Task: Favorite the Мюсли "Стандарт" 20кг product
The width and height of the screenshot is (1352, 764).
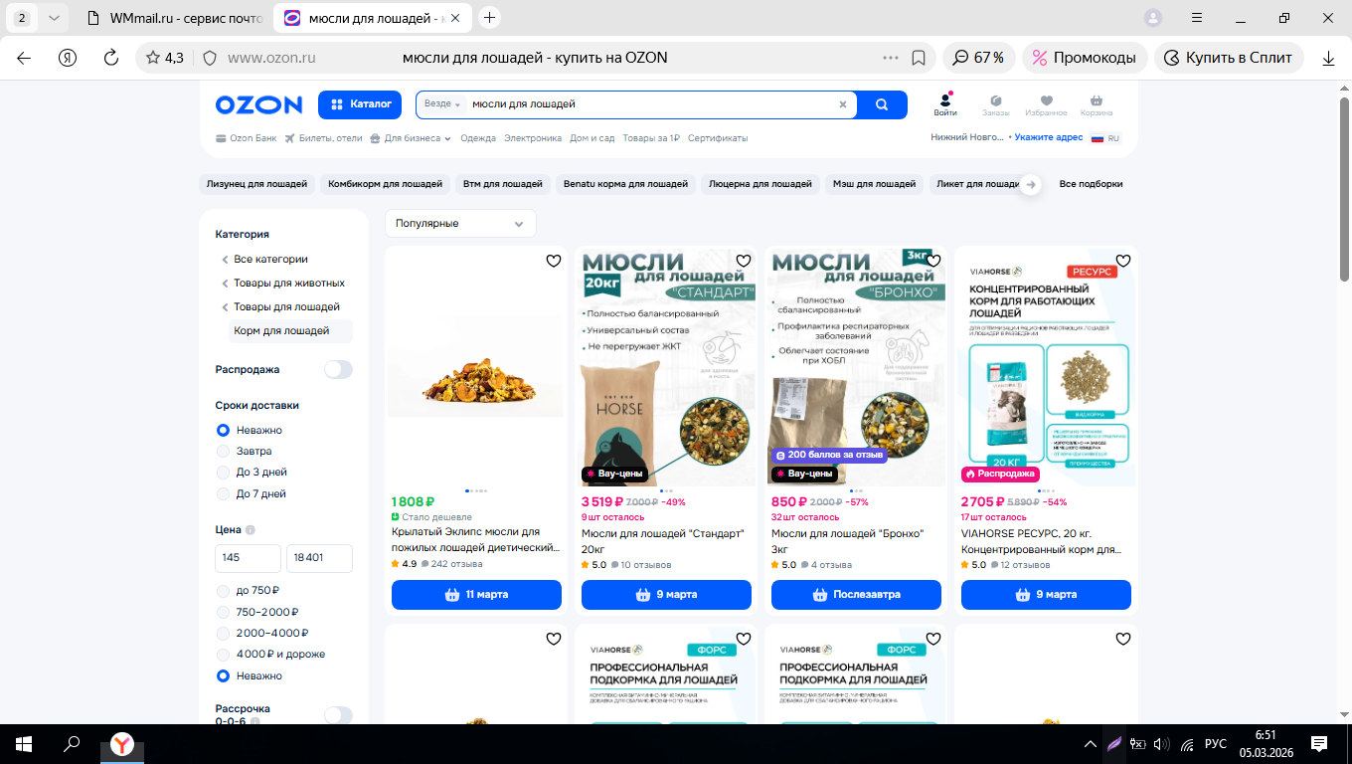Action: point(744,261)
